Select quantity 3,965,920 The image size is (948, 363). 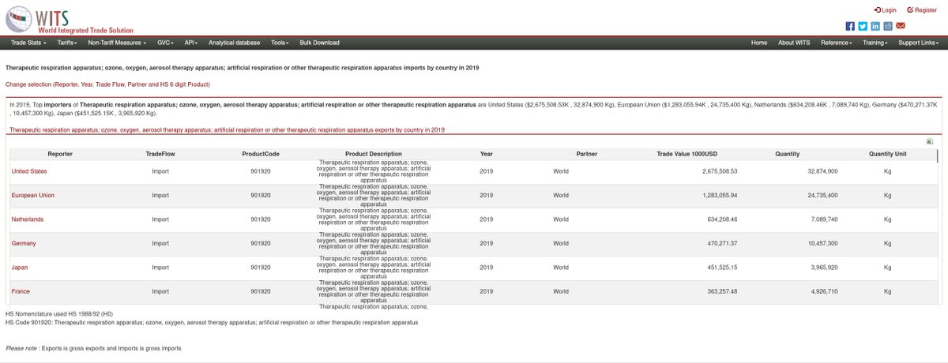(x=825, y=268)
